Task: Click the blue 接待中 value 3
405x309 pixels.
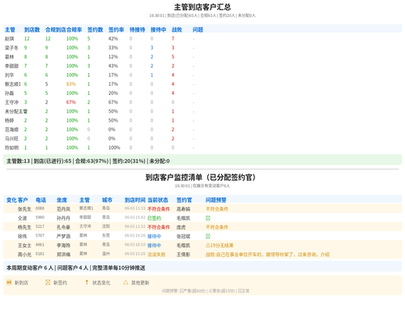Action: click(x=151, y=48)
